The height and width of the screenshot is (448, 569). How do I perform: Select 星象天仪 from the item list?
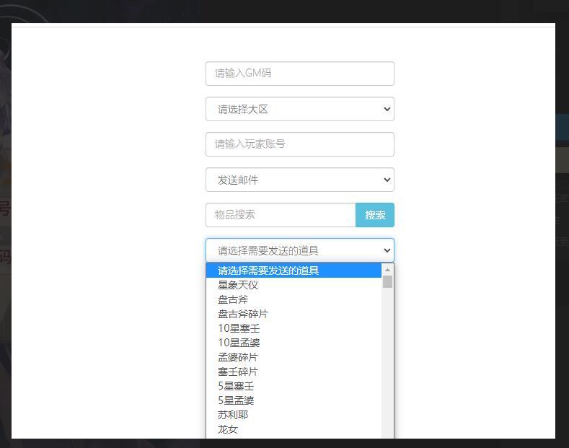[x=238, y=285]
